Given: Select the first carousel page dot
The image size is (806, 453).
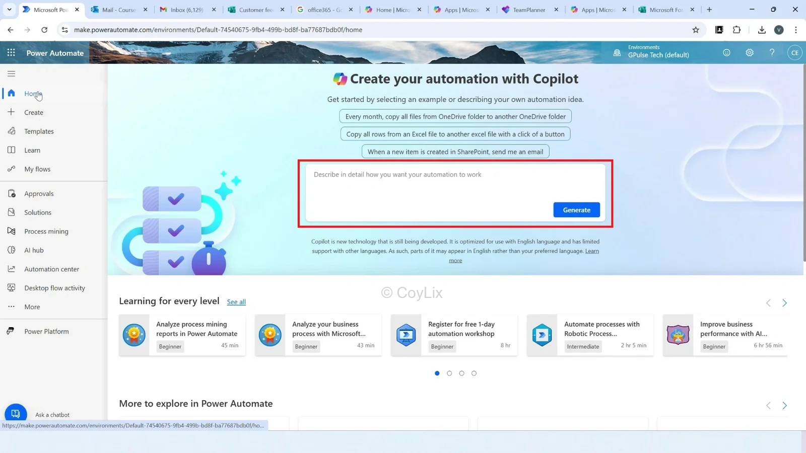Looking at the screenshot, I should coord(437,373).
